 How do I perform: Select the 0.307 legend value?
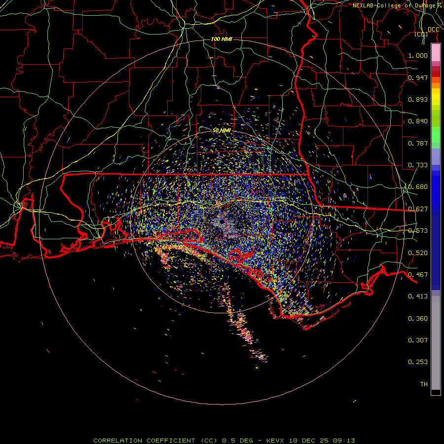(418, 340)
